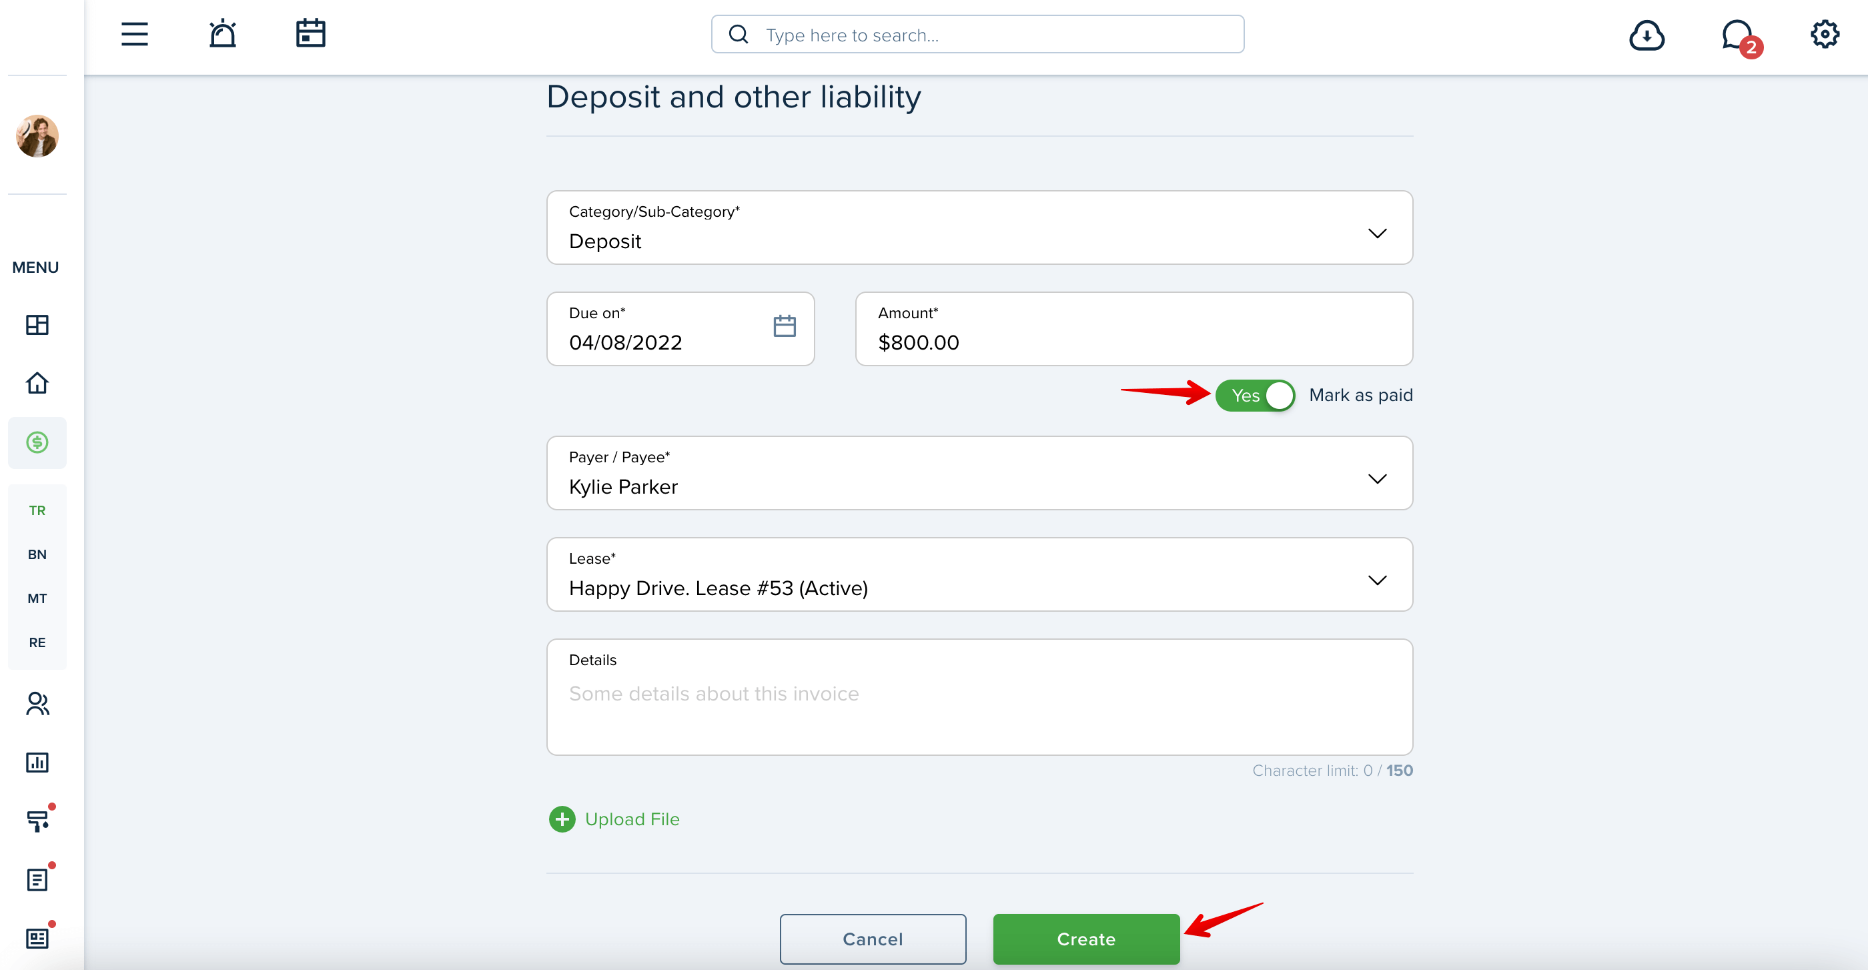Open the BN submenu item
Screen dimensions: 1868x970
37,554
